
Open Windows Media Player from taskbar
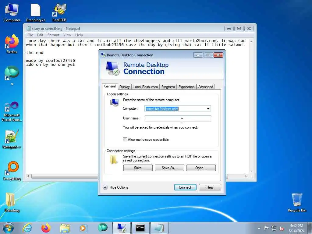click(x=83, y=228)
